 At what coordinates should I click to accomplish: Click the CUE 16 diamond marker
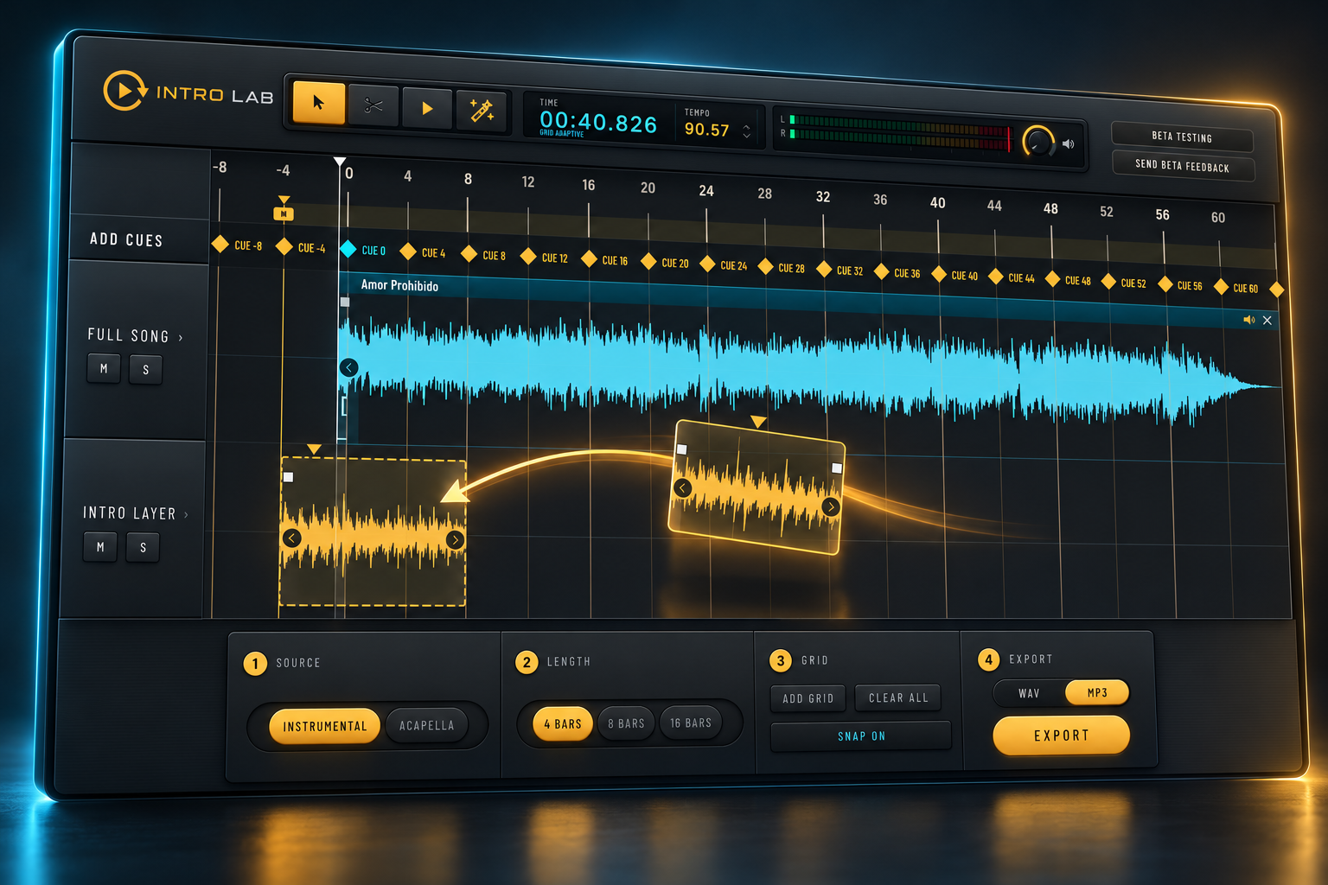point(590,258)
